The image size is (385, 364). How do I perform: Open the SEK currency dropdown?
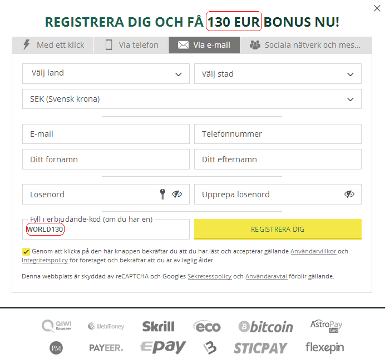pos(192,99)
